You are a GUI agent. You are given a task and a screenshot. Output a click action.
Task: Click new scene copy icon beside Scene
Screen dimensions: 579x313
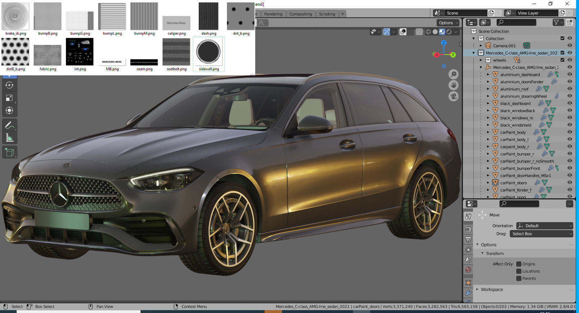pos(491,13)
